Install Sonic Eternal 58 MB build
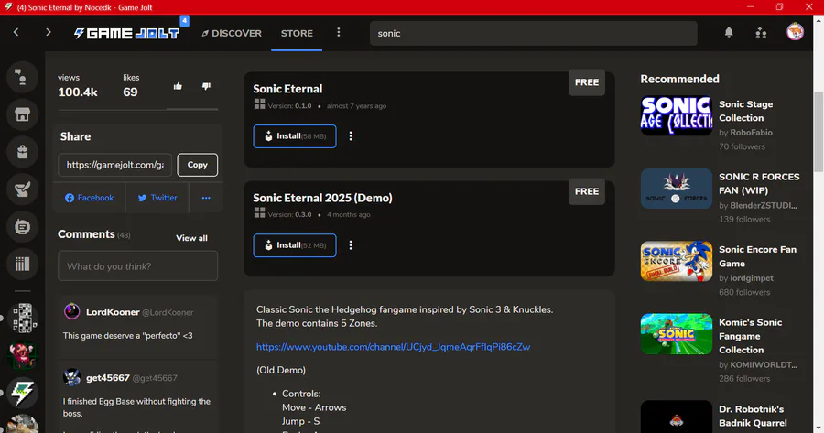Screen dimensions: 824x433 click(x=295, y=136)
